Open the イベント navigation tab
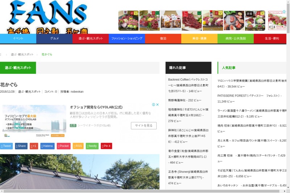 (18, 38)
